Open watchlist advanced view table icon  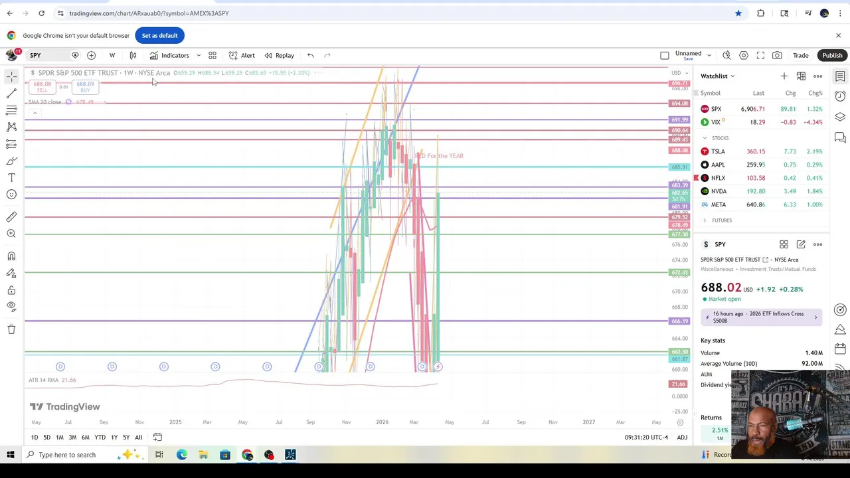click(x=801, y=76)
